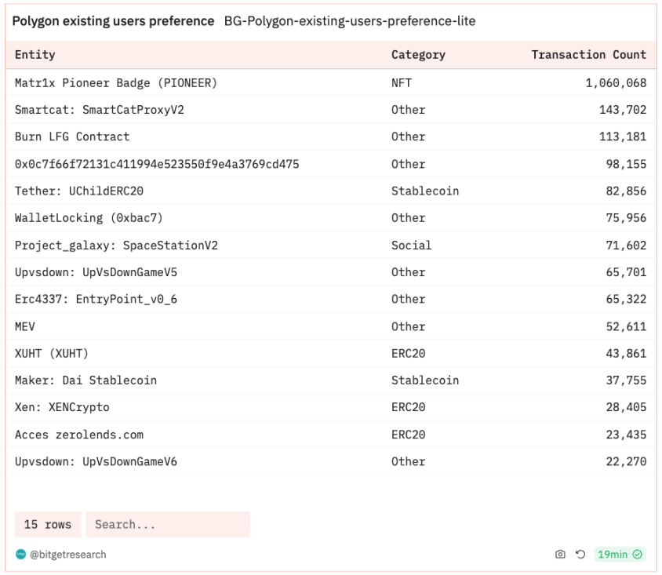This screenshot has height=575, width=662.
Task: Click the green checkmark status icon
Action: click(638, 555)
